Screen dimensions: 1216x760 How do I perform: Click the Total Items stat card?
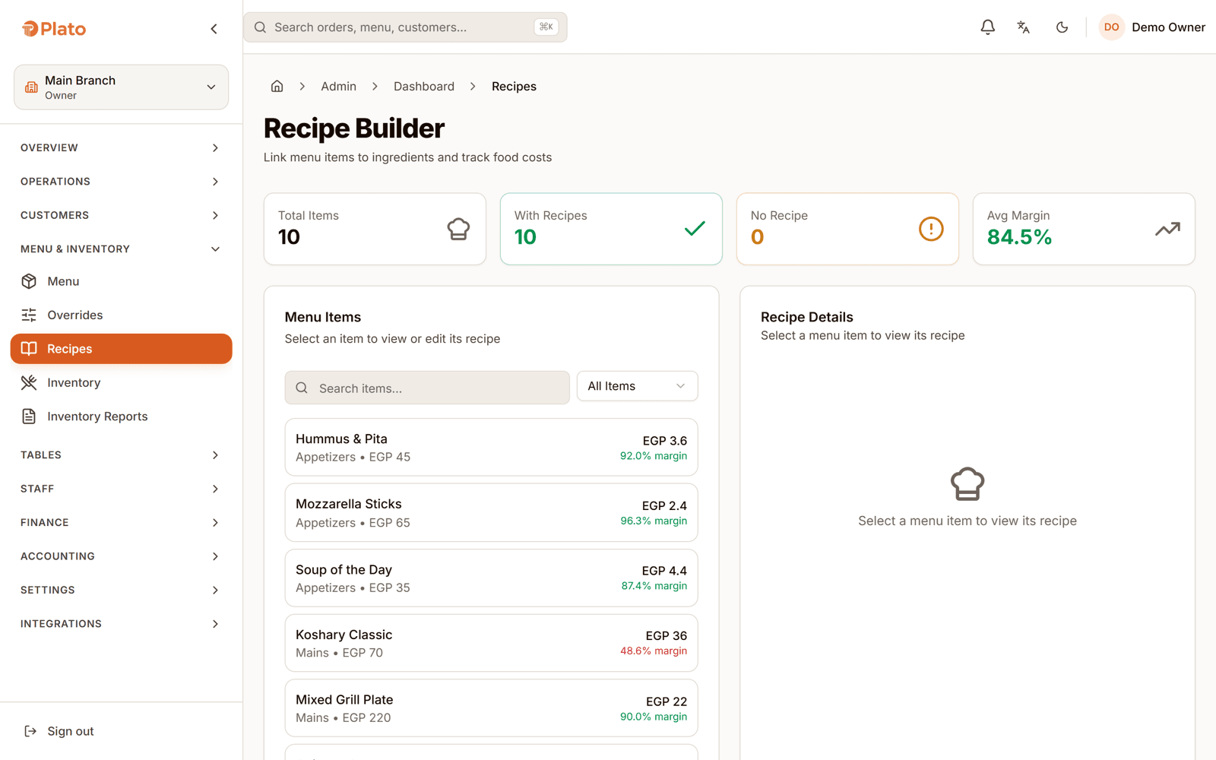point(375,229)
